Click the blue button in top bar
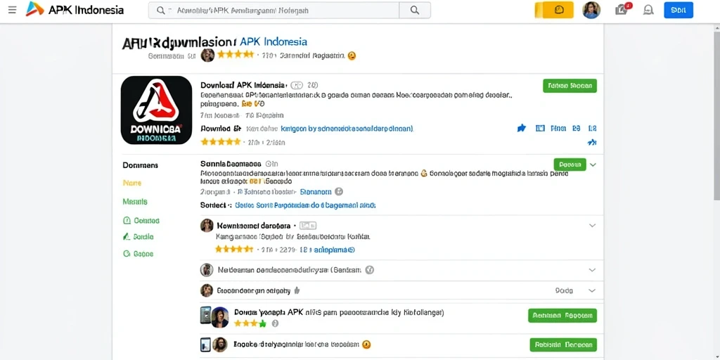This screenshot has height=360, width=720. (679, 10)
